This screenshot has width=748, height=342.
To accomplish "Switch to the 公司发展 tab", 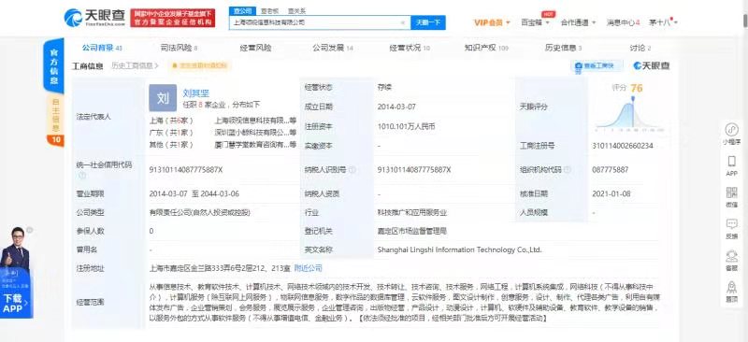I will click(333, 48).
